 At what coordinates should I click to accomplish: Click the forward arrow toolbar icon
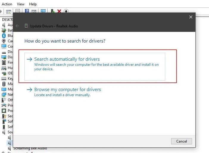click(x=1, y=11)
